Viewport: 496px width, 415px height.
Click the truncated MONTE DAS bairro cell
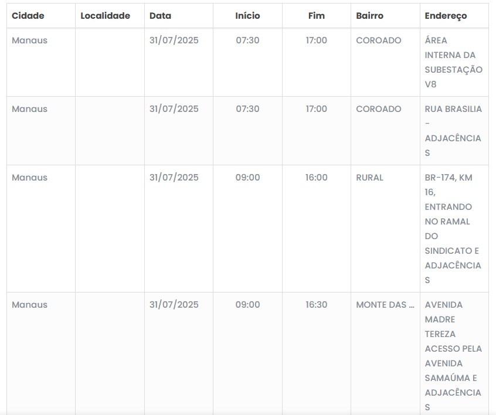point(385,305)
